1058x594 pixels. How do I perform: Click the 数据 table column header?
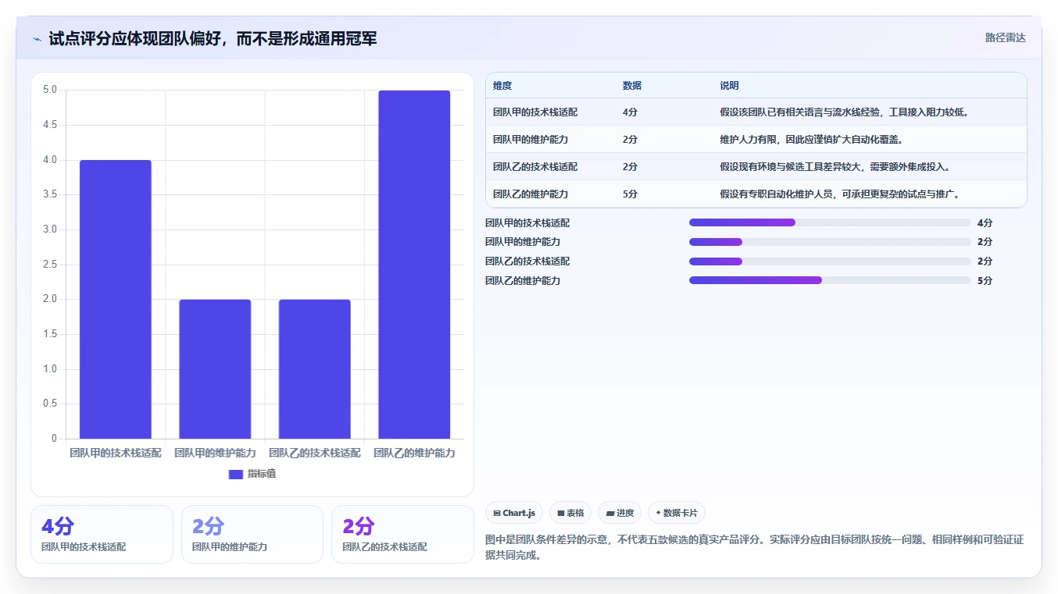632,86
